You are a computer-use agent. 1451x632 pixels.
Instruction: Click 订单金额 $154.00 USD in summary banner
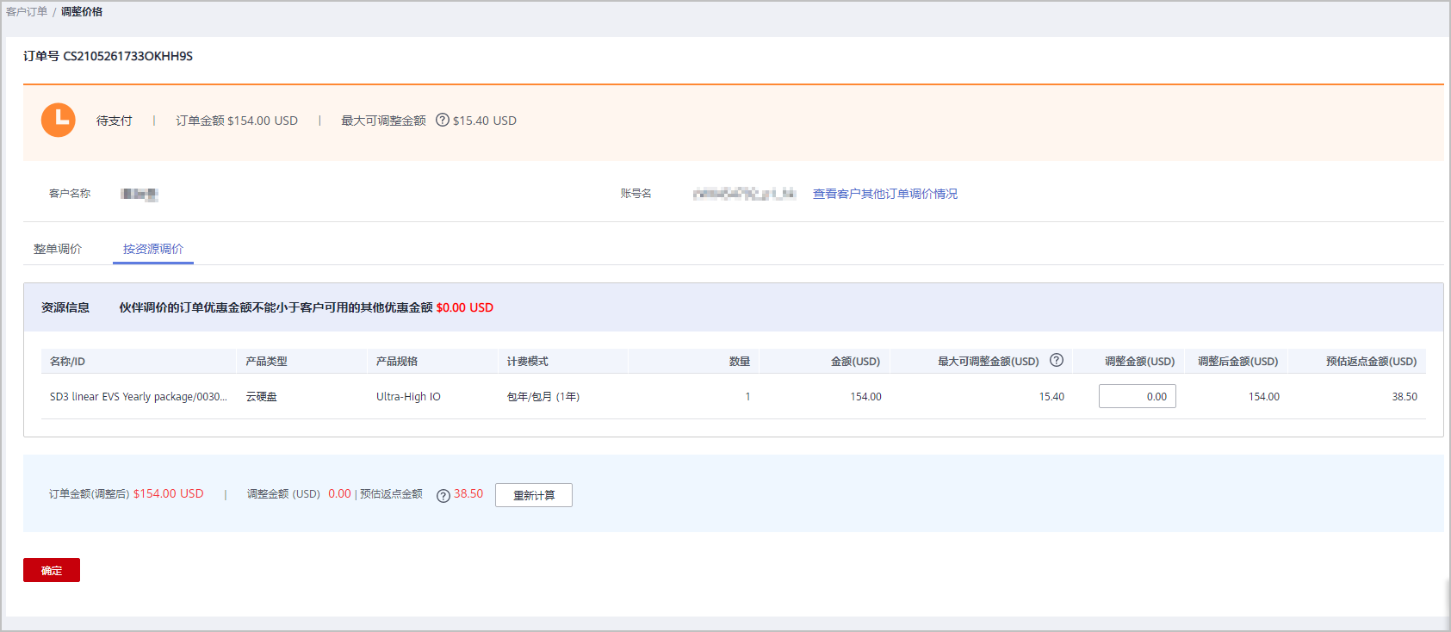tap(237, 121)
